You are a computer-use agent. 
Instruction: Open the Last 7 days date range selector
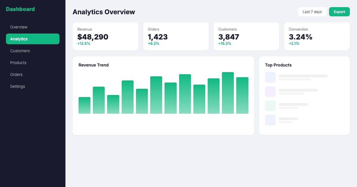pos(312,12)
